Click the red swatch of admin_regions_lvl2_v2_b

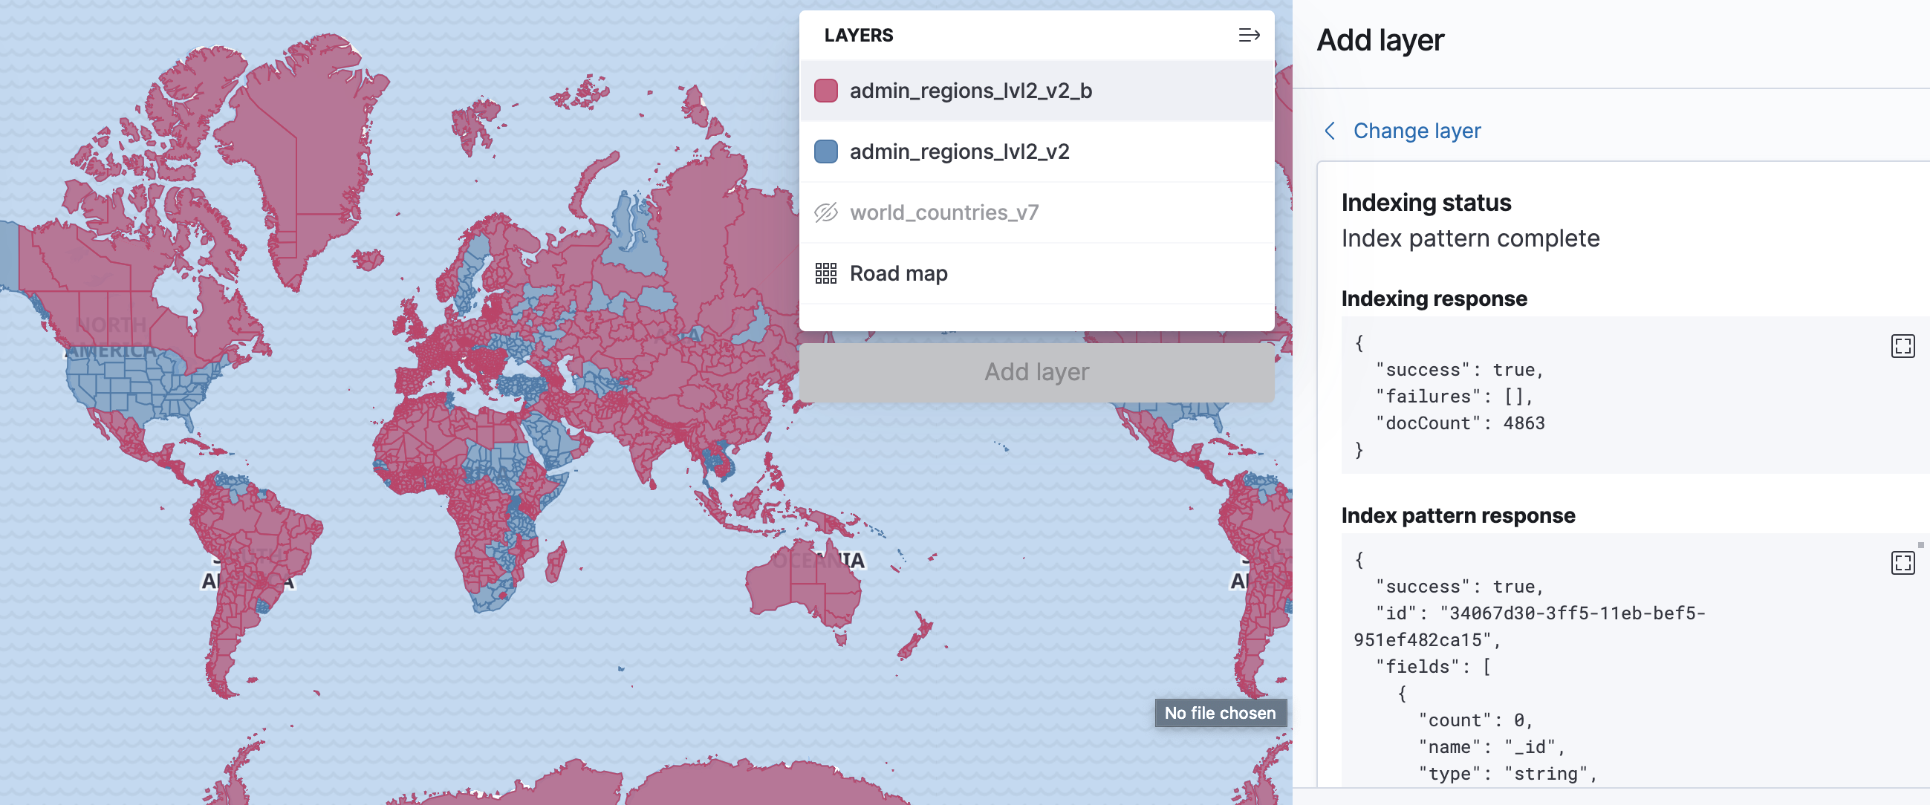[825, 91]
